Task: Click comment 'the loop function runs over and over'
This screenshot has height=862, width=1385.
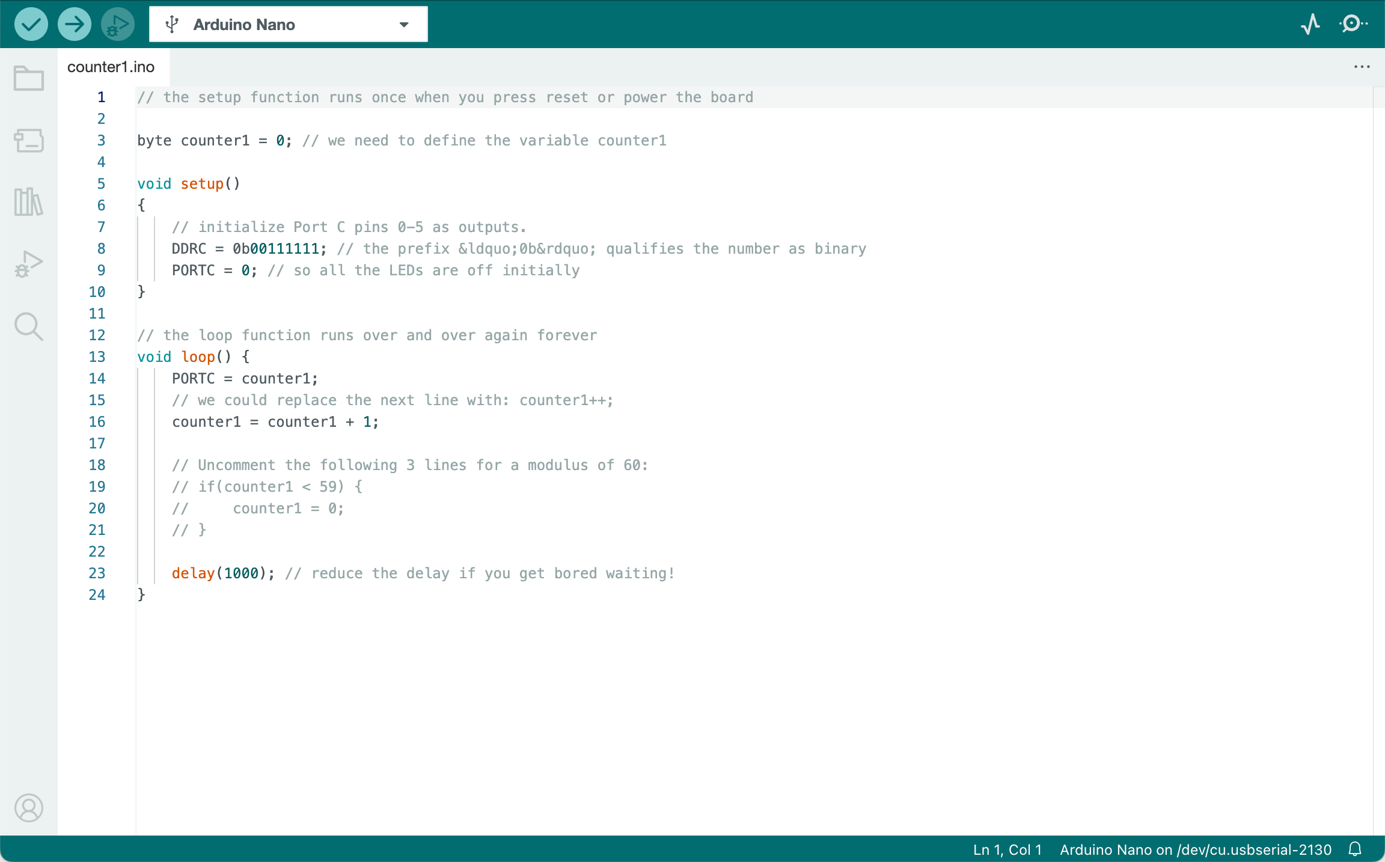Action: click(x=367, y=335)
